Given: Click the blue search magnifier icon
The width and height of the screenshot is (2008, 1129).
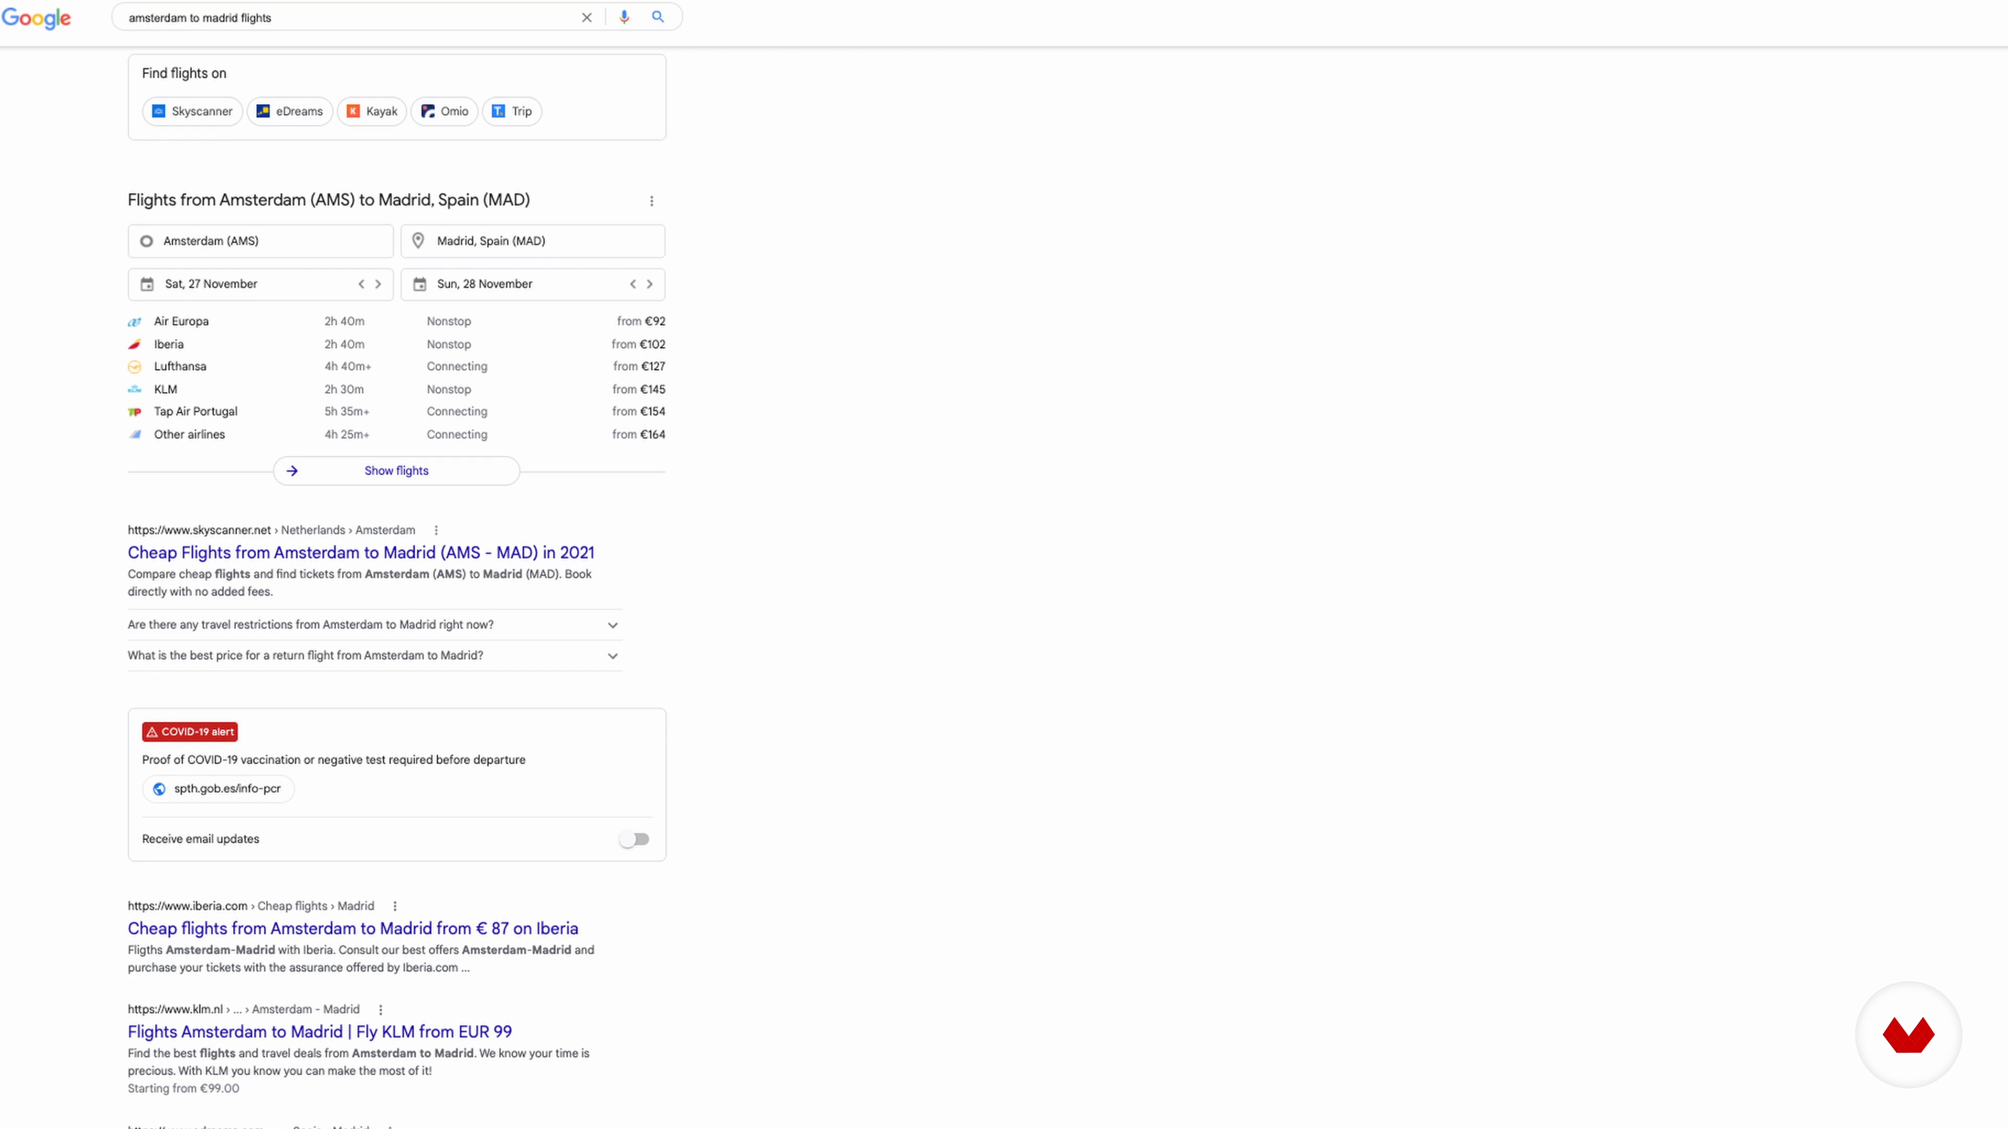Looking at the screenshot, I should tap(658, 17).
